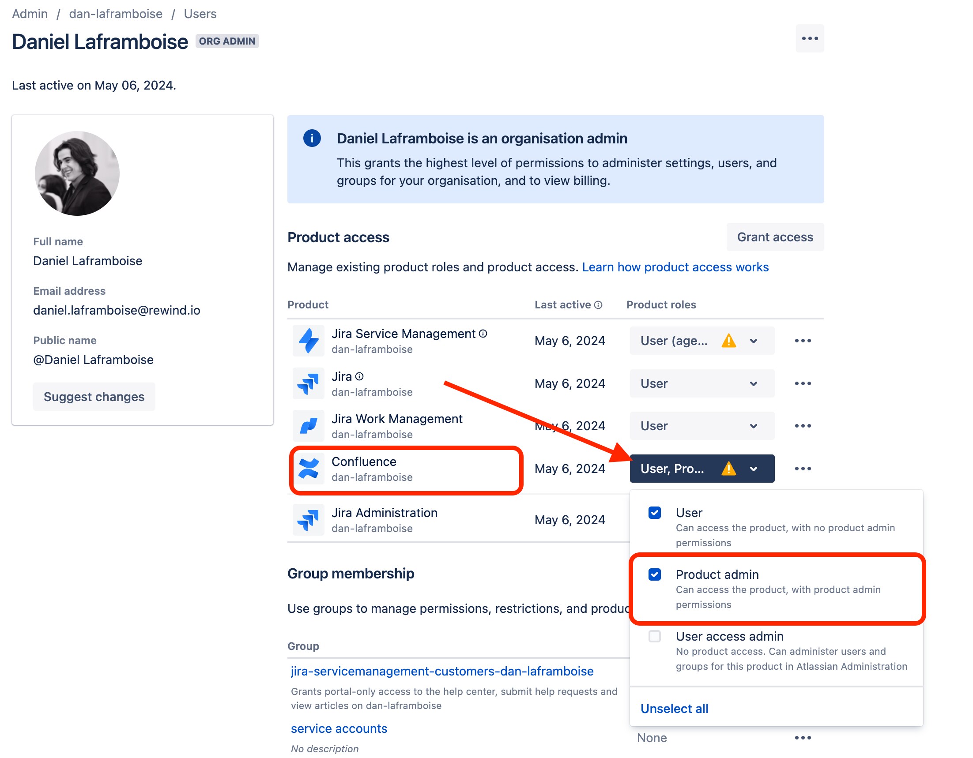
Task: Click the Grant access button
Action: (x=775, y=237)
